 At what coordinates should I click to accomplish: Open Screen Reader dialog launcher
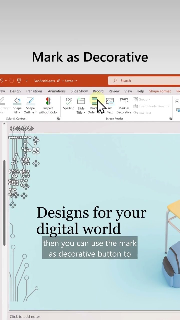pos(171,119)
